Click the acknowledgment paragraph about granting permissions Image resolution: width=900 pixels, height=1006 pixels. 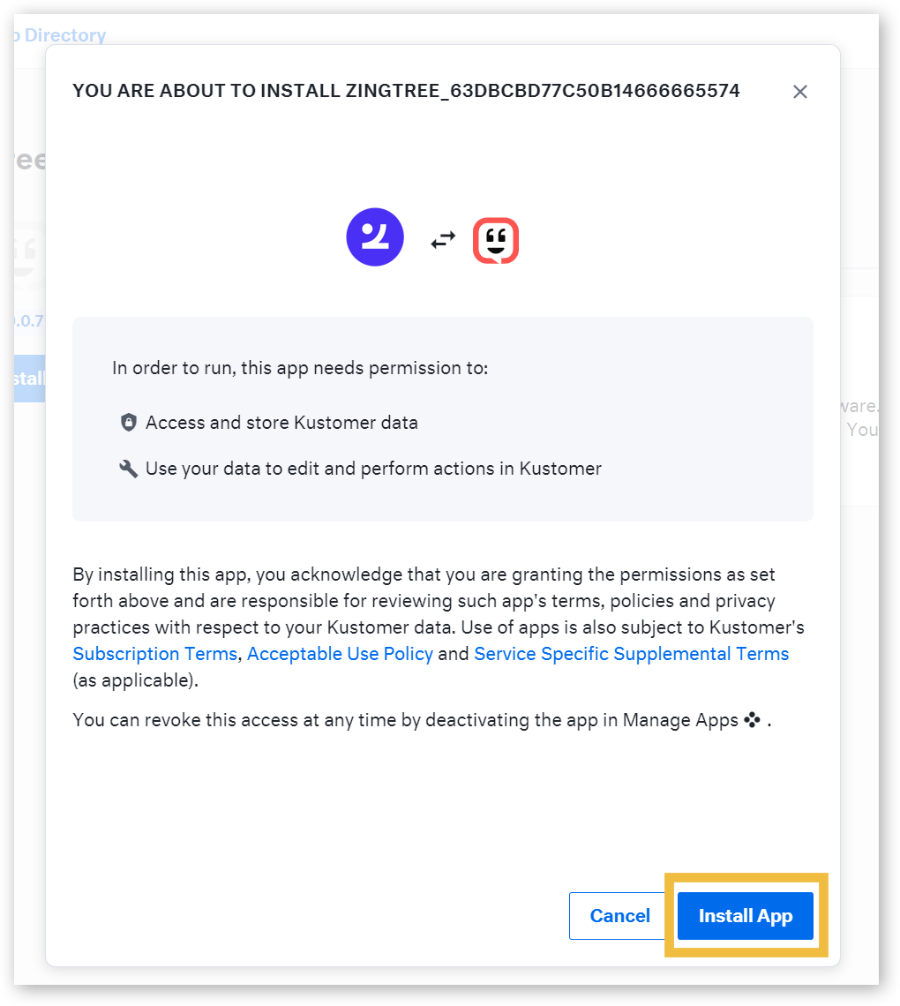pos(439,627)
